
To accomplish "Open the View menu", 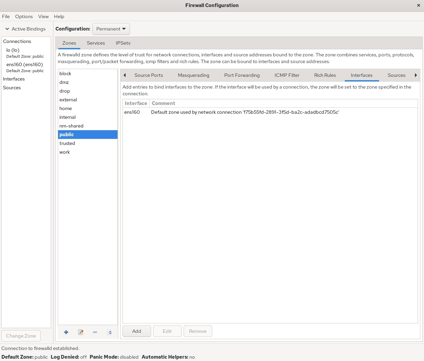I will click(x=43, y=16).
